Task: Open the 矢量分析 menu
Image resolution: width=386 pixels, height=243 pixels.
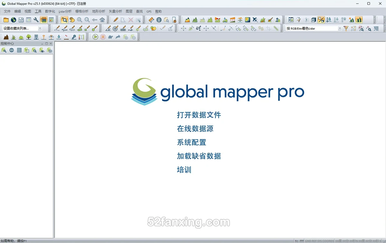Action: [115, 11]
